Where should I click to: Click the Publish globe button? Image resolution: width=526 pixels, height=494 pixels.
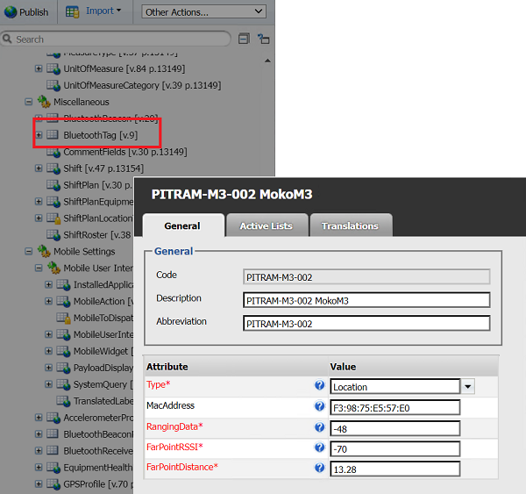pos(26,12)
